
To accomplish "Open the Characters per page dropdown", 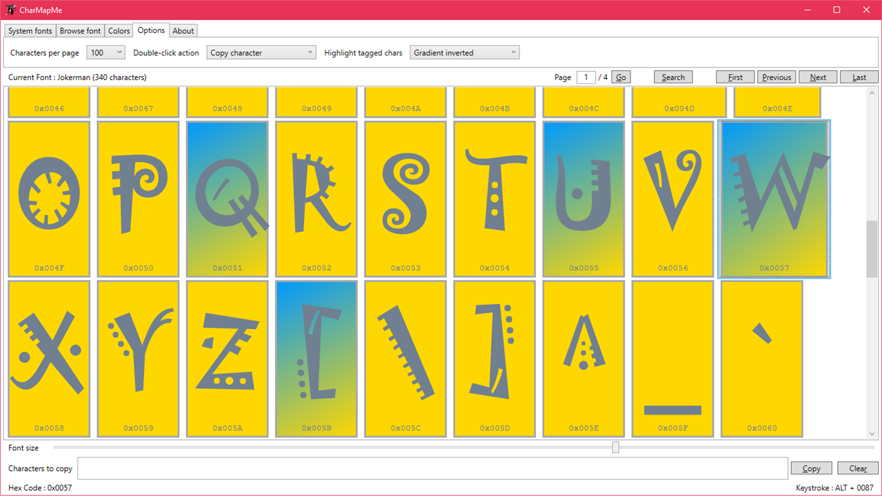I will point(106,53).
